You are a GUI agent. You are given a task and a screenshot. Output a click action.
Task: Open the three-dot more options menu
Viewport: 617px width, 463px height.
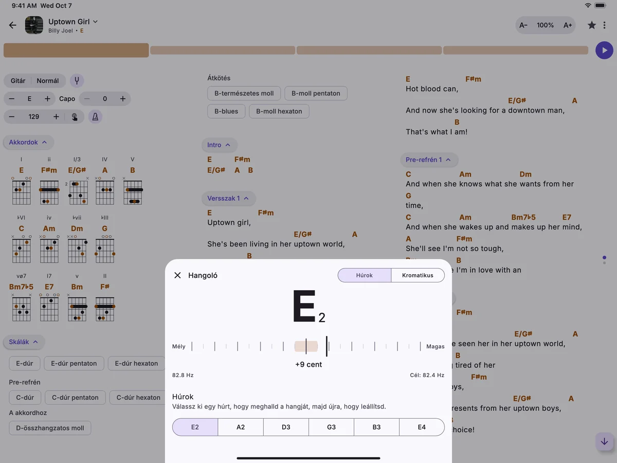pyautogui.click(x=605, y=25)
